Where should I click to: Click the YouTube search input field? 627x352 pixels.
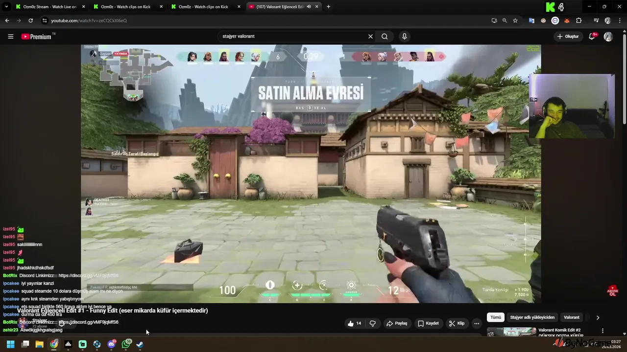click(x=294, y=36)
